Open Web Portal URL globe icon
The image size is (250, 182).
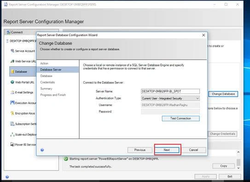[12, 82]
